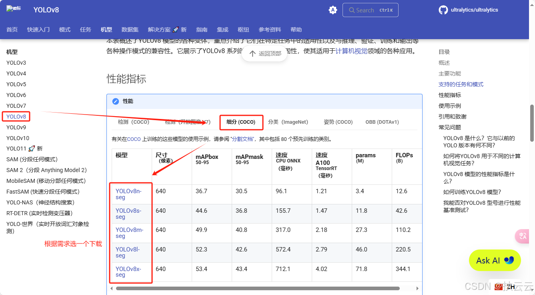Select YOLOv6 in left sidebar
This screenshot has width=535, height=295.
pyautogui.click(x=16, y=95)
